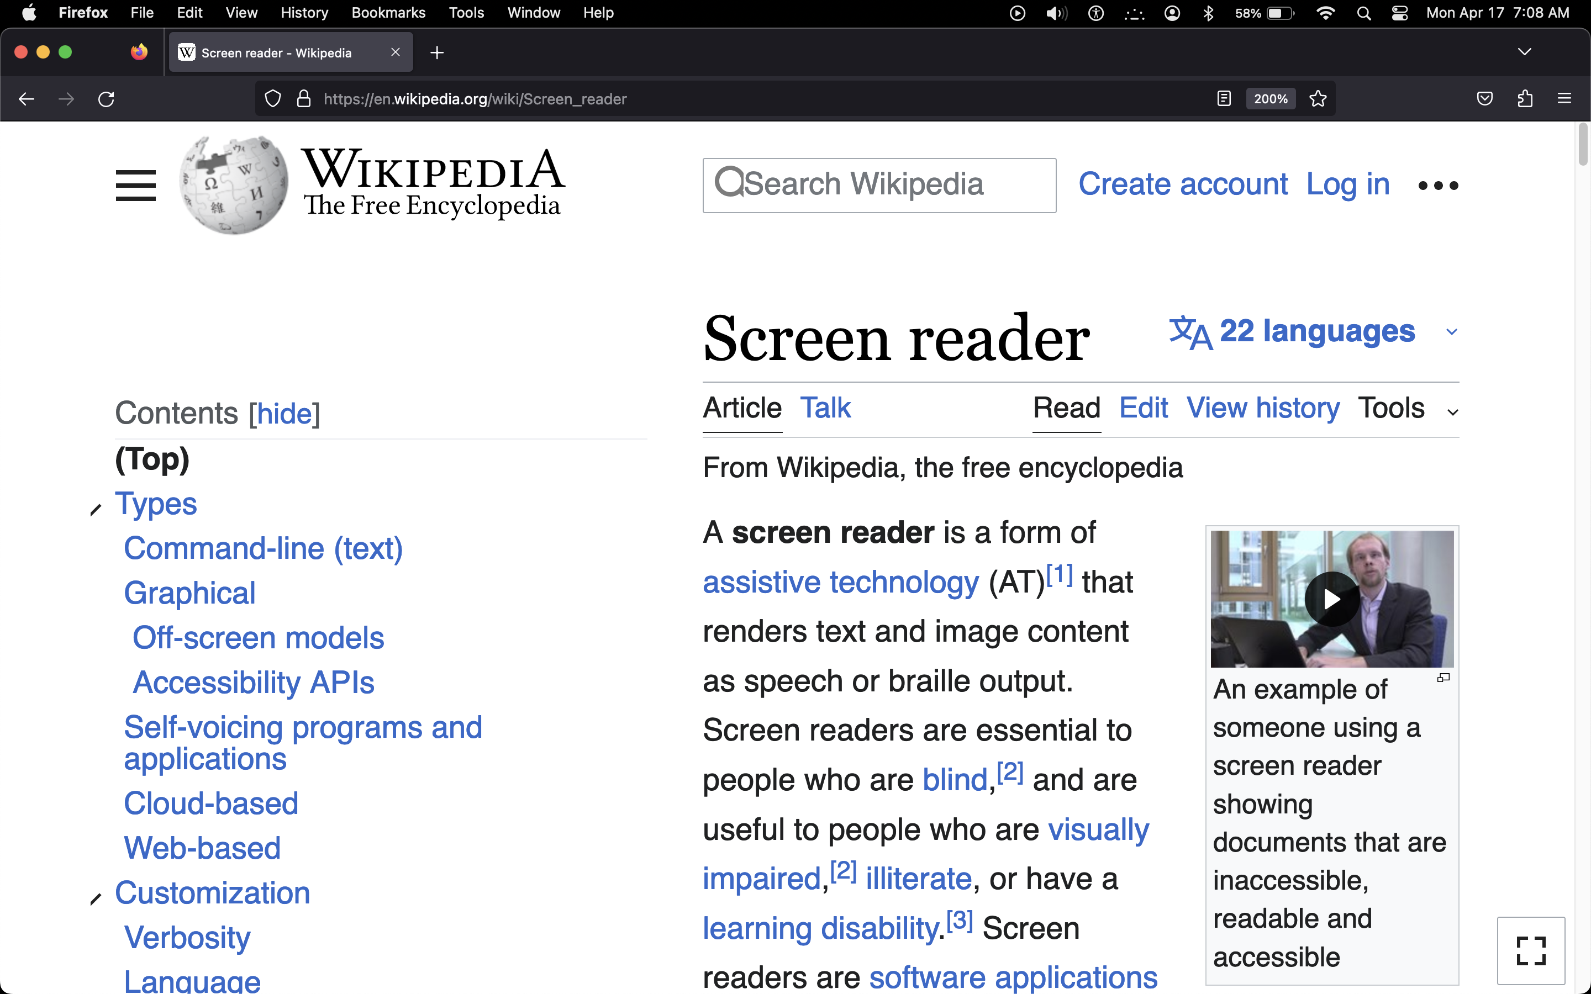Screen dimensions: 1591x994
Task: Click the page vertical scrollbar thumb
Action: [1583, 146]
